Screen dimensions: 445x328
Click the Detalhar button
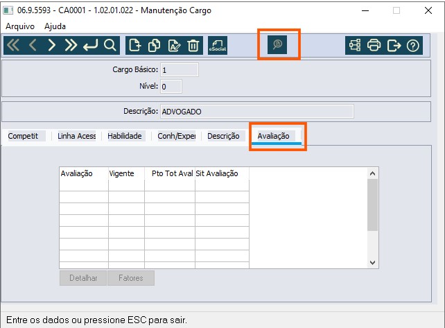click(x=83, y=278)
